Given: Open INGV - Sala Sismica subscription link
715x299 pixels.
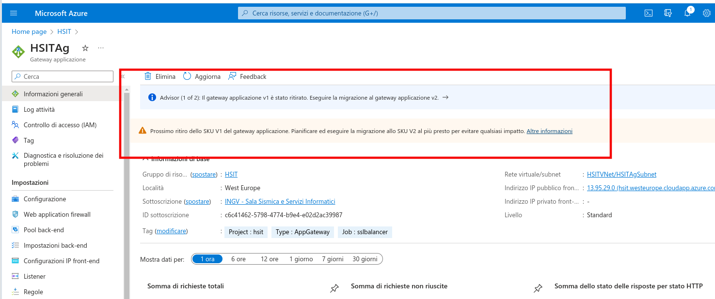Looking at the screenshot, I should pyautogui.click(x=280, y=201).
